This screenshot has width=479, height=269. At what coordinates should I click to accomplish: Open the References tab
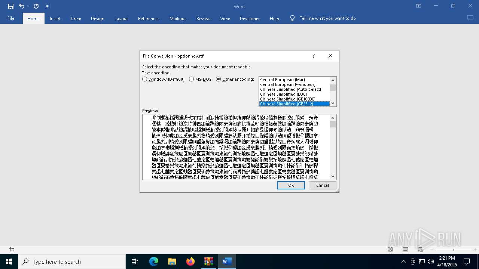pos(149,18)
